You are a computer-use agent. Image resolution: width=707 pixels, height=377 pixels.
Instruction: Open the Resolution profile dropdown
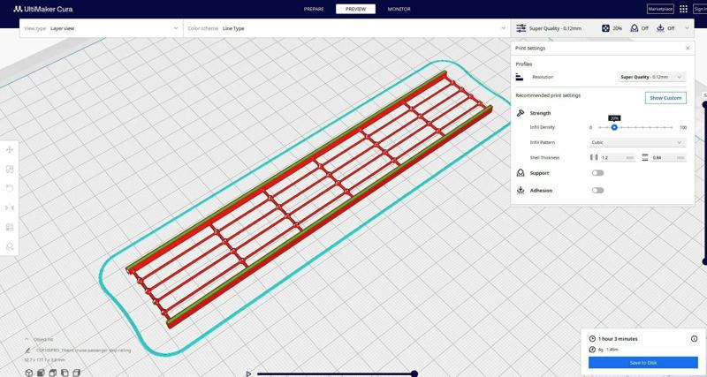651,77
